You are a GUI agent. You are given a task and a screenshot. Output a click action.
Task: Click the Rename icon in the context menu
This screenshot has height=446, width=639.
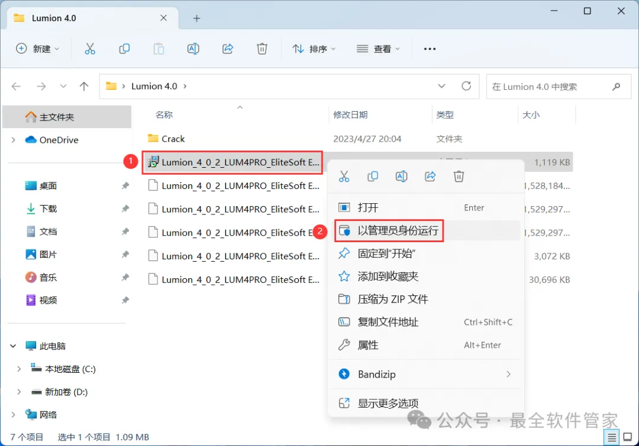pyautogui.click(x=401, y=176)
